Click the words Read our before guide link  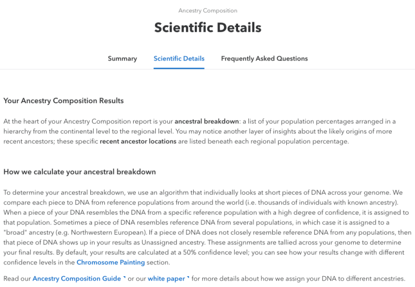click(17, 278)
